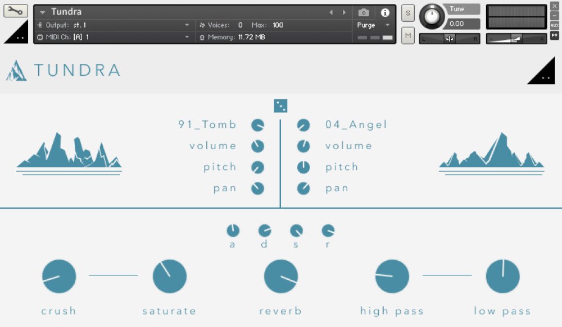The height and width of the screenshot is (327, 562).
Task: Click the reverb knob
Action: click(280, 276)
